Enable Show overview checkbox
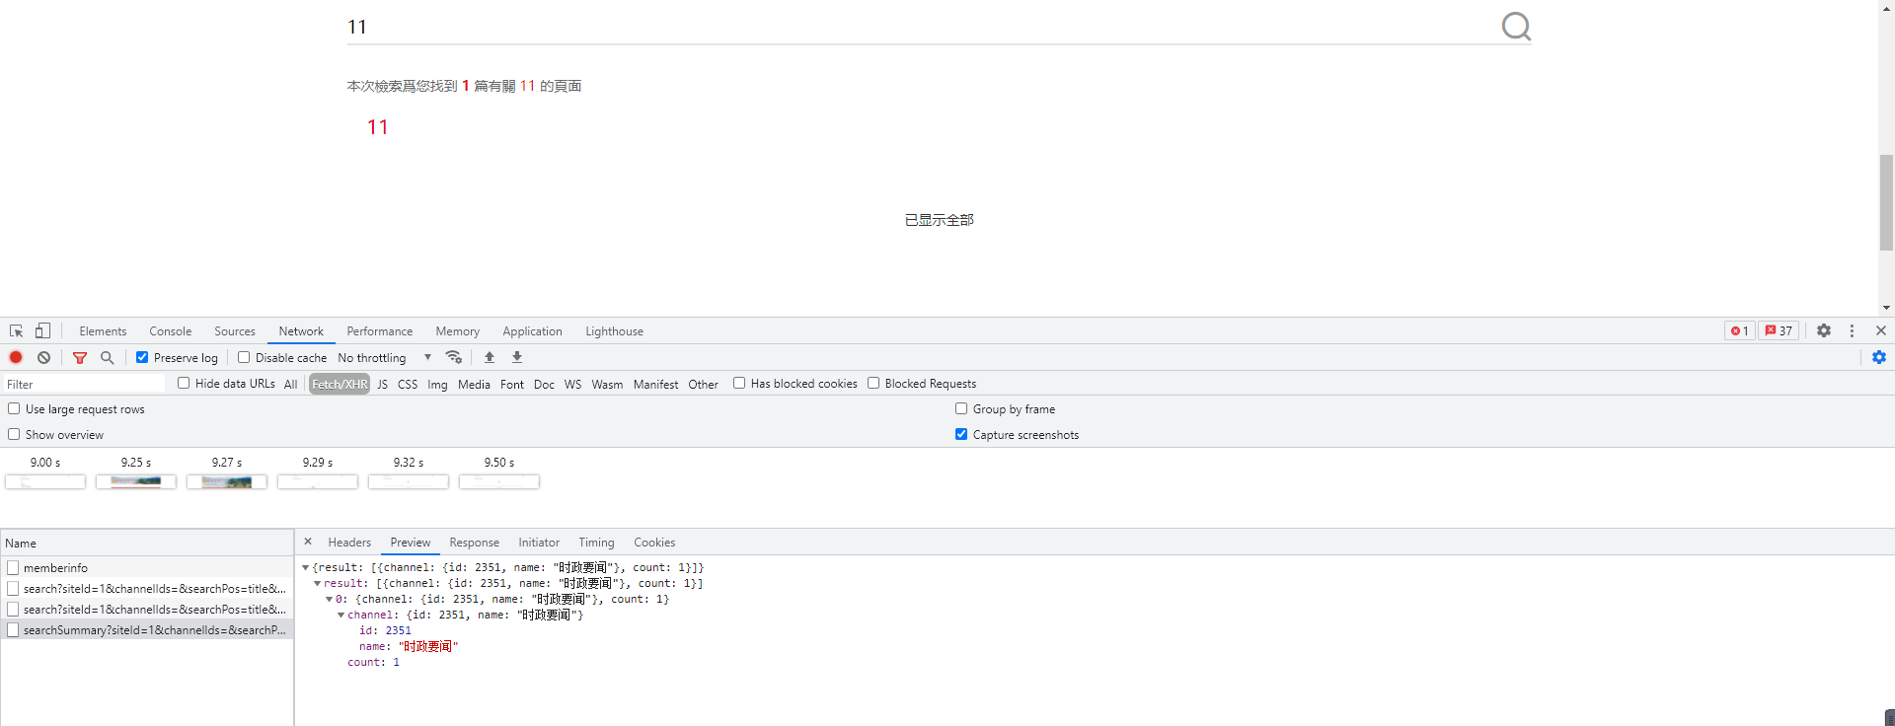The height and width of the screenshot is (726, 1895). click(x=14, y=434)
